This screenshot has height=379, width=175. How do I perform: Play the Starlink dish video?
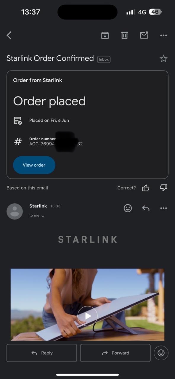tap(87, 316)
